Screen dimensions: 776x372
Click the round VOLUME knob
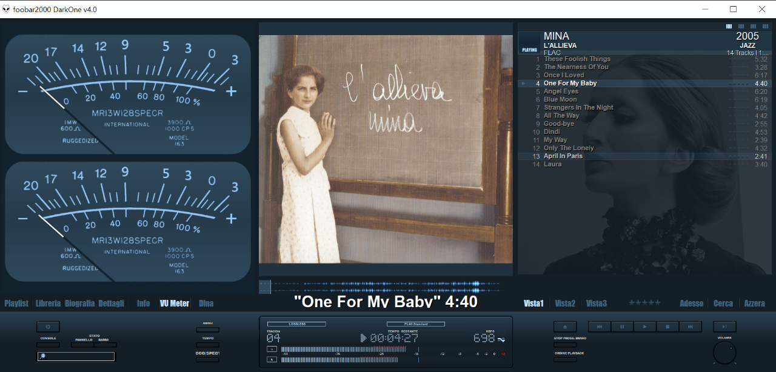724,352
